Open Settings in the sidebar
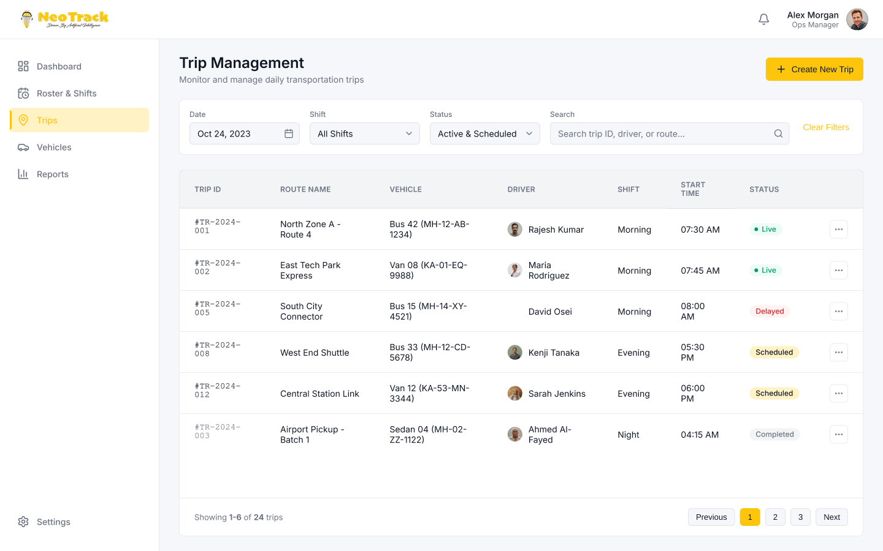The image size is (883, 551). 79,522
